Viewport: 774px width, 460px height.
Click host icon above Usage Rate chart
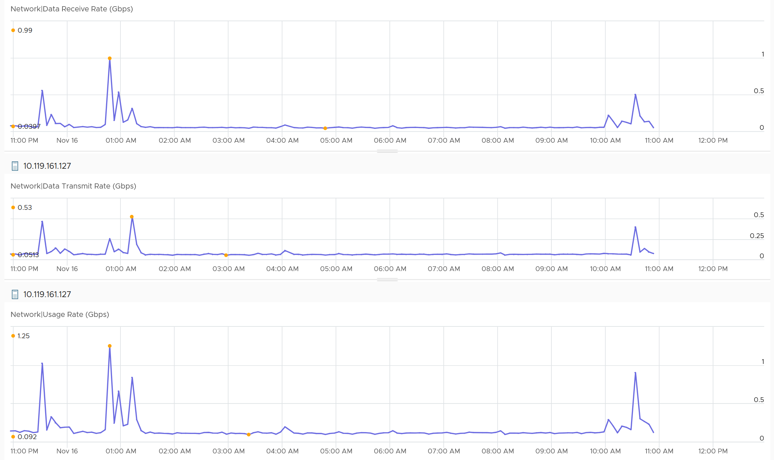tap(15, 295)
